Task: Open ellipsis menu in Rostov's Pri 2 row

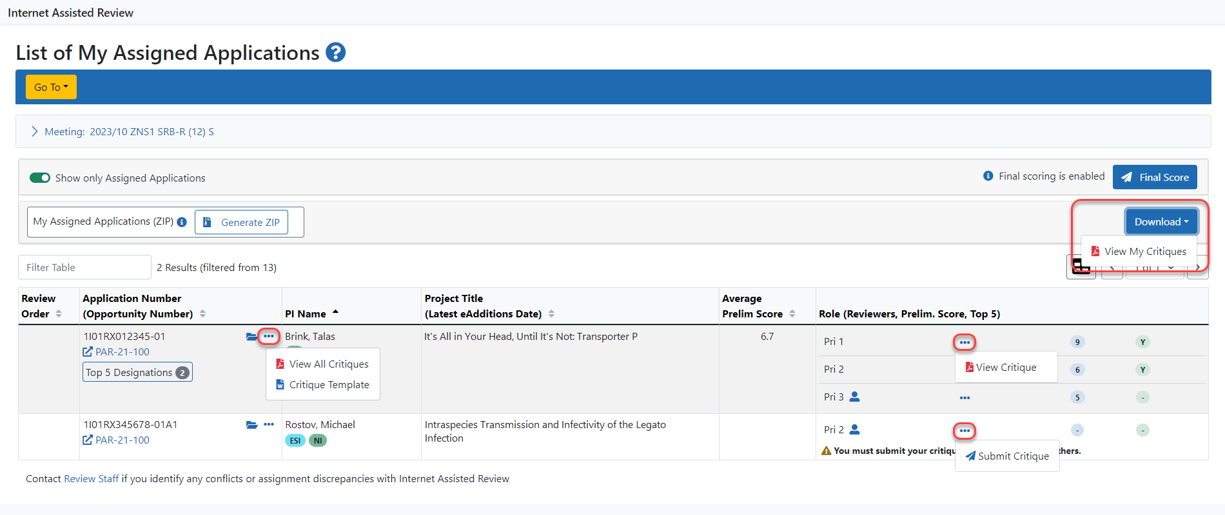Action: (965, 431)
